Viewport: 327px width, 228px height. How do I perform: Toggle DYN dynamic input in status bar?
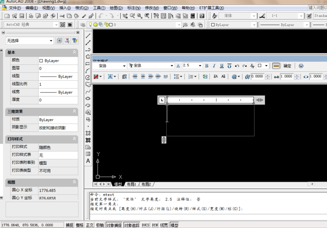tap(155, 225)
